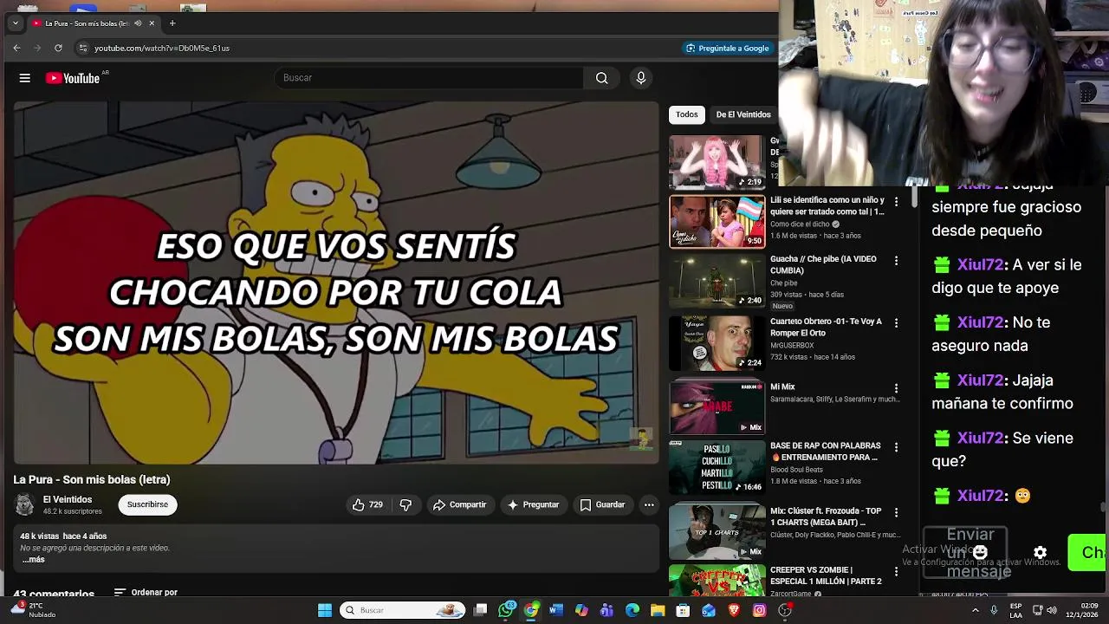Open options for the Mi Mix playlist
This screenshot has height=624, width=1109.
point(897,388)
